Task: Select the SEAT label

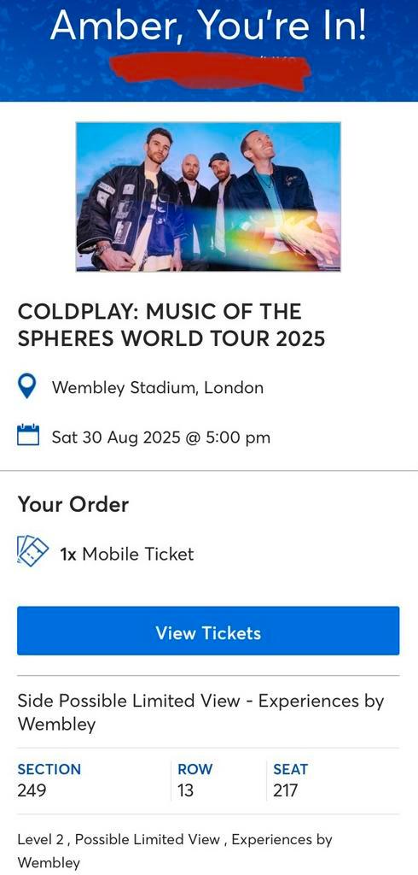Action: pyautogui.click(x=290, y=769)
